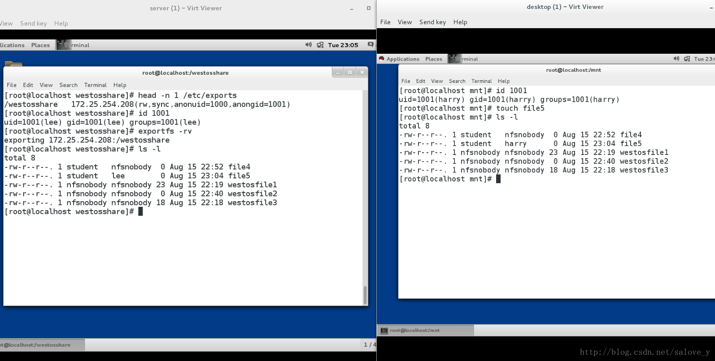
Task: Open Places menu in desktop VM panel
Action: pos(434,59)
